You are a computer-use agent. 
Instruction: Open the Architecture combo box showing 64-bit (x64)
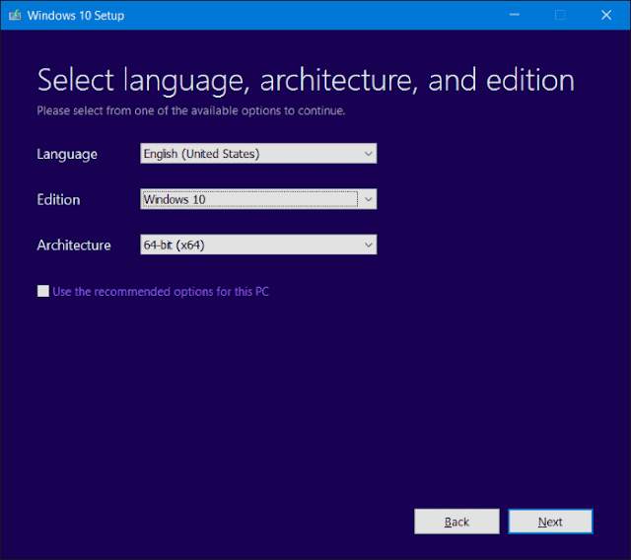coord(258,245)
